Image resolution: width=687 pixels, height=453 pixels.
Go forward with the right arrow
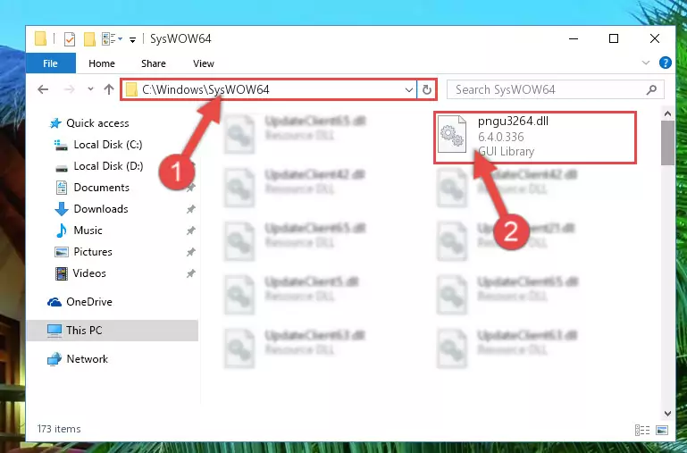[69, 89]
